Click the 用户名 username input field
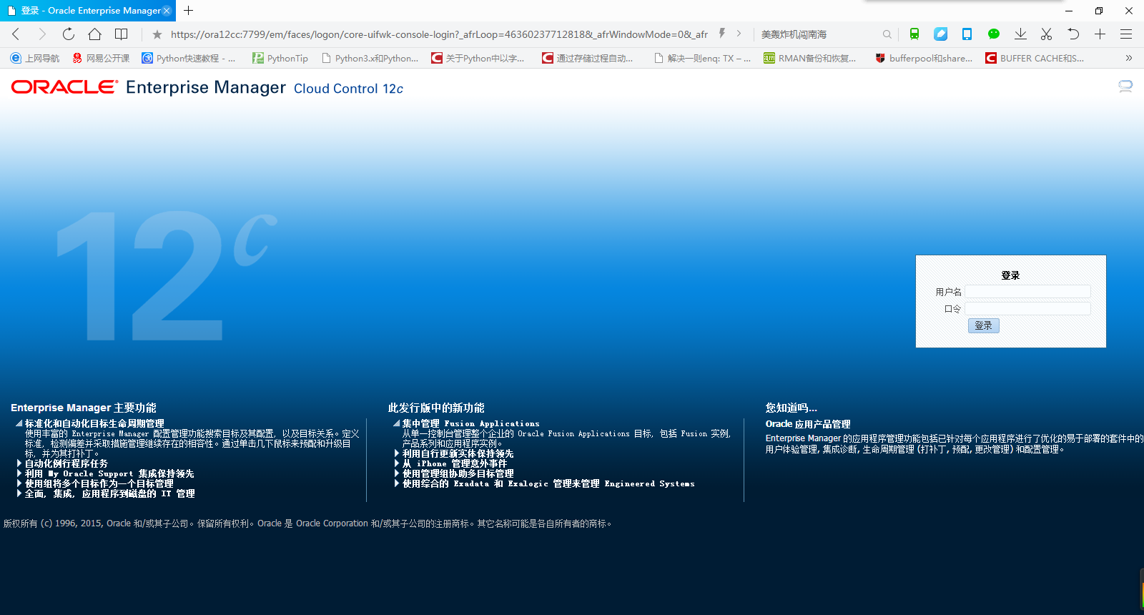The width and height of the screenshot is (1144, 615). [x=1027, y=292]
